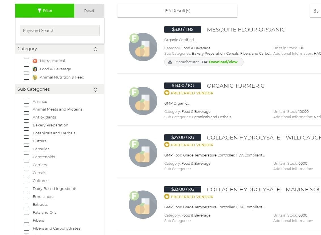321x235 pixels.
Task: Click the Animal Nutrition & Feed icon
Action: point(35,77)
